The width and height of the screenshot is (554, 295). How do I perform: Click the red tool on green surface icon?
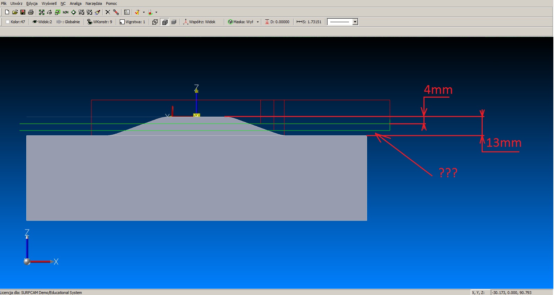tap(150, 12)
